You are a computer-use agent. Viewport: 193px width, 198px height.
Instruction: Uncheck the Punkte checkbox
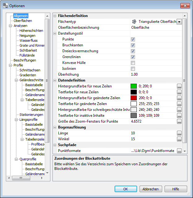pyautogui.click(x=133, y=40)
